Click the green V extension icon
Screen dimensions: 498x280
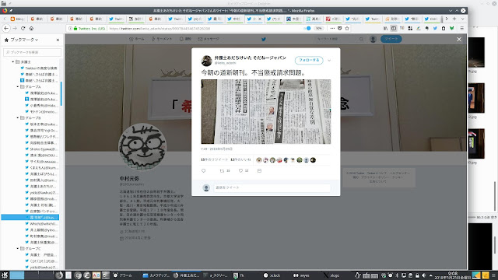[451, 28]
